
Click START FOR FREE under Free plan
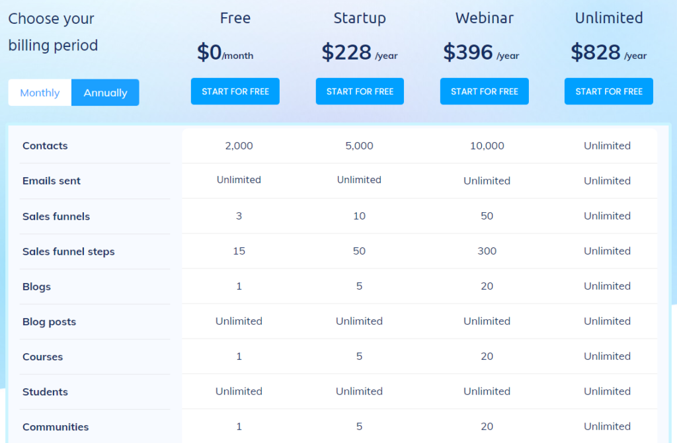tap(235, 91)
